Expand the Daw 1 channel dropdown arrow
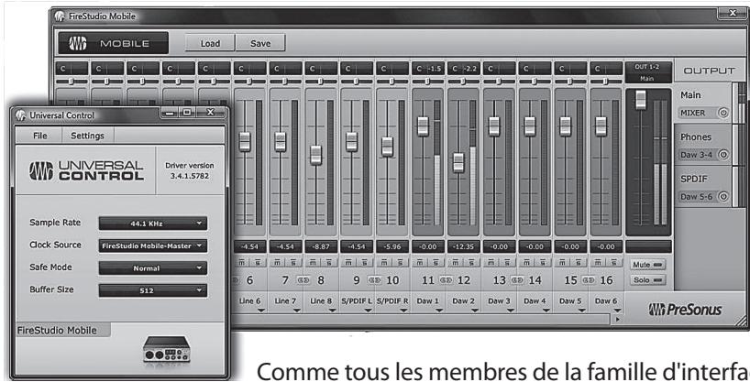The width and height of the screenshot is (750, 382). [x=439, y=311]
